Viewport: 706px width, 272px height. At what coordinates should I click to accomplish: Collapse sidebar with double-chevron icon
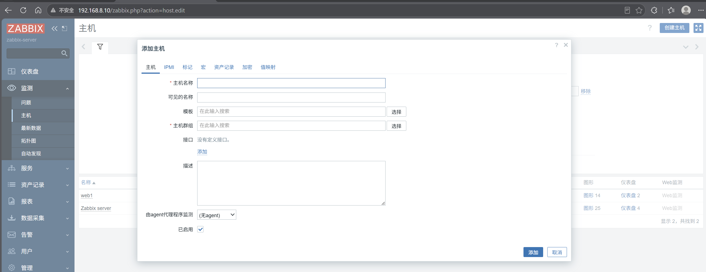click(x=55, y=28)
